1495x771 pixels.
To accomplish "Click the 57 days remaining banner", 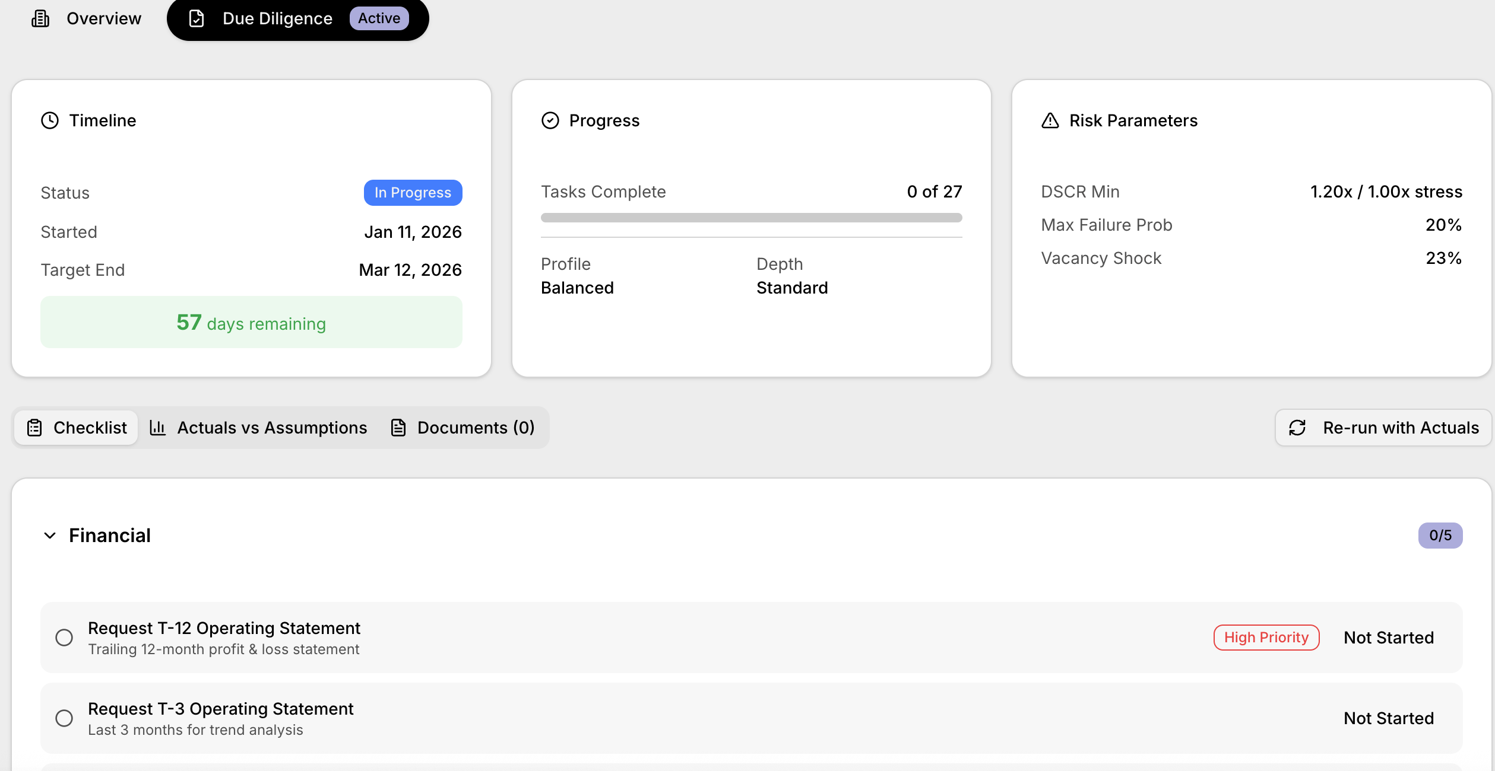I will [x=251, y=322].
